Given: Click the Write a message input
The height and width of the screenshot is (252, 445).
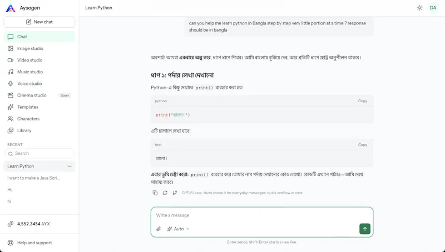Looking at the screenshot, I should point(261,215).
